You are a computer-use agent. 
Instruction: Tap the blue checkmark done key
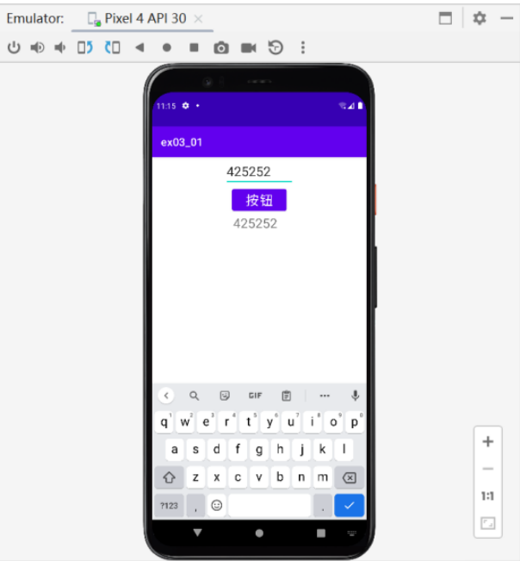[x=350, y=505]
